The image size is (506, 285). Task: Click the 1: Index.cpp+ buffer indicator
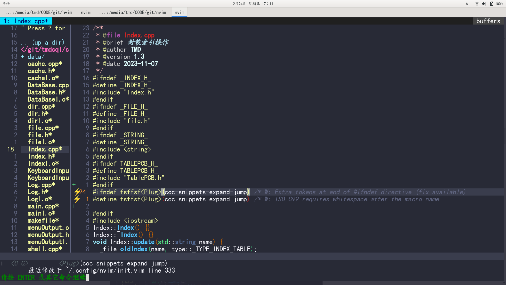pos(26,21)
